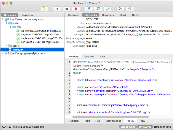Click the globe icon for charlesproxy.com
Image resolution: width=173 pixels, height=130 pixels.
pyautogui.click(x=6, y=19)
